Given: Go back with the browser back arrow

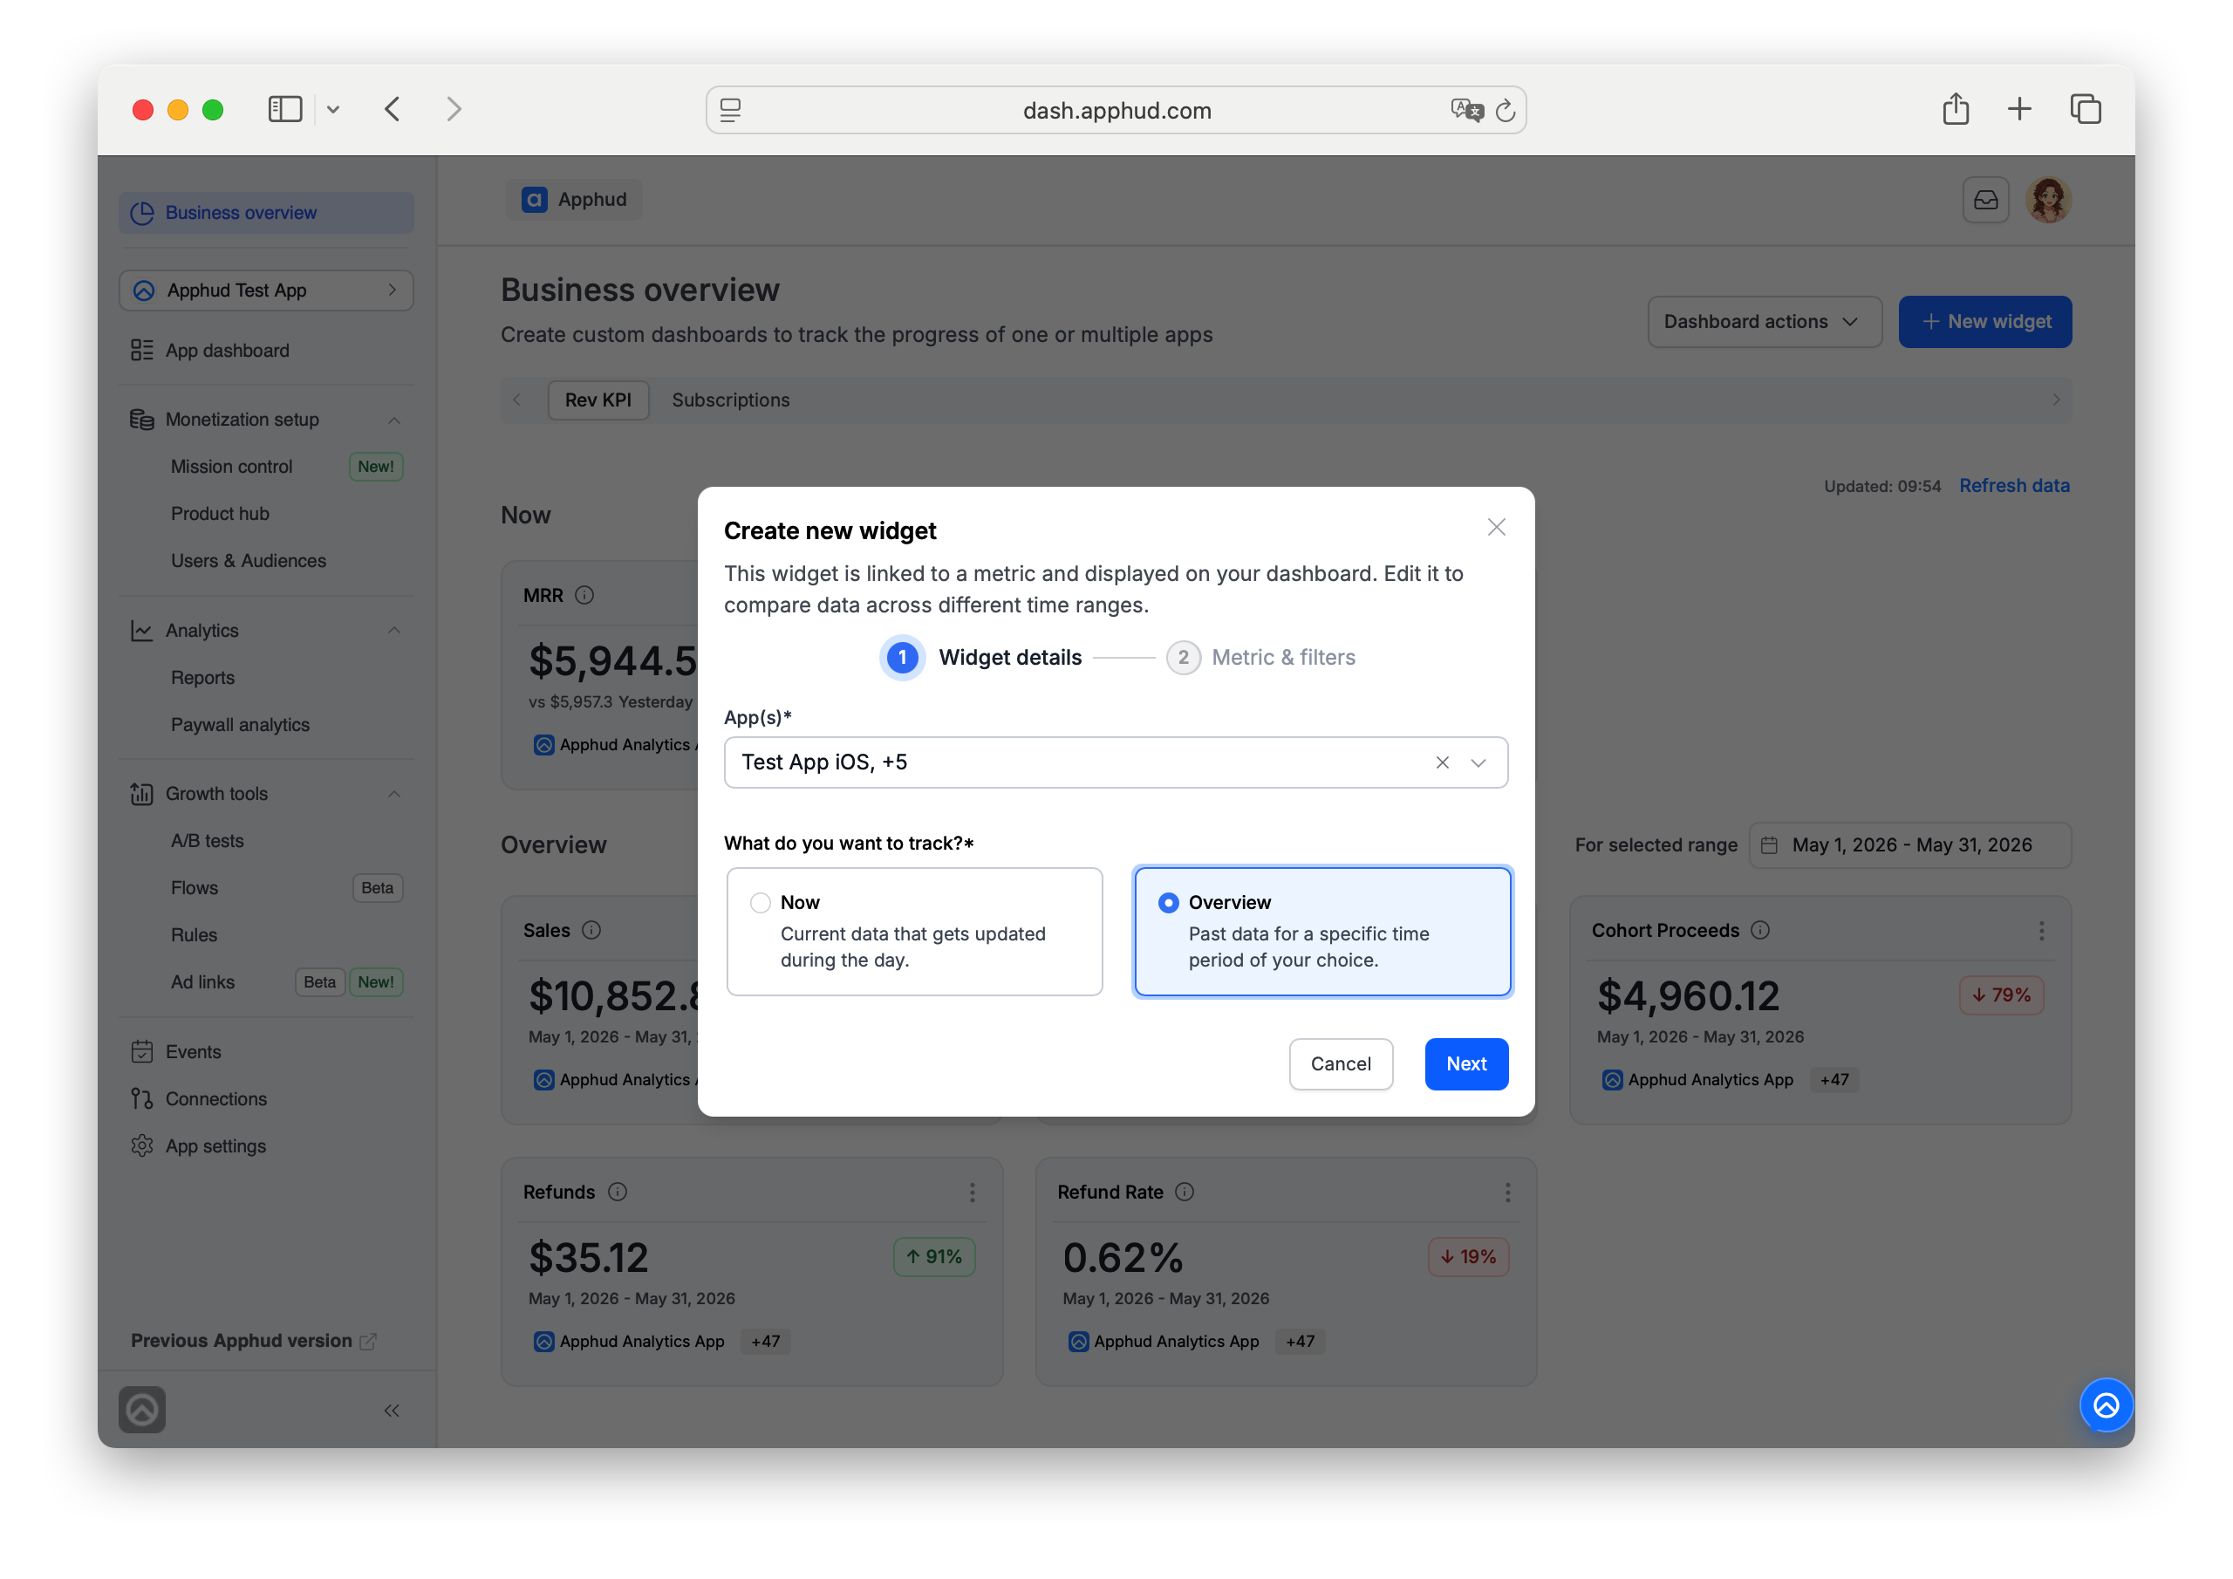Looking at the screenshot, I should [x=392, y=109].
